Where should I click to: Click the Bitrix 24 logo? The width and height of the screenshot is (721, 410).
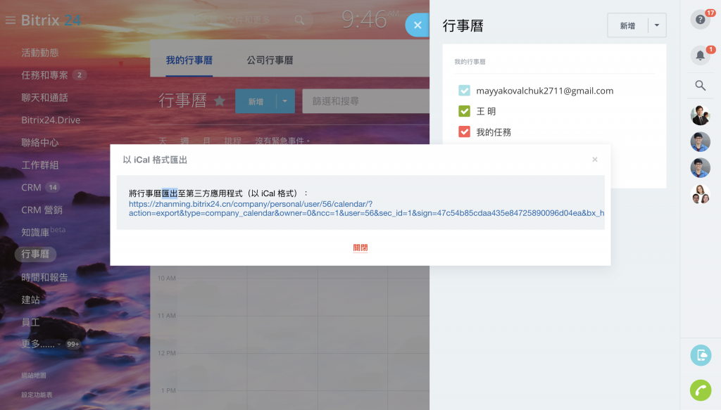(x=51, y=20)
